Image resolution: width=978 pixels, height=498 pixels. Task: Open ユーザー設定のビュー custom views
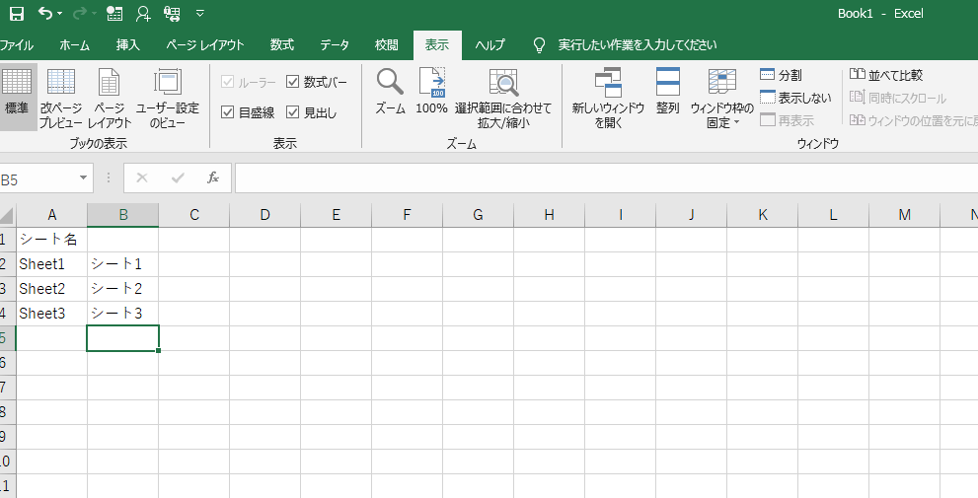(x=167, y=99)
